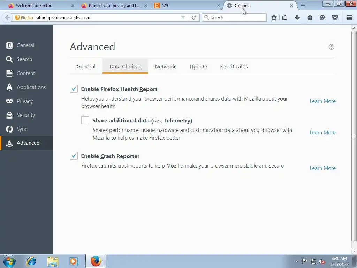Screen dimensions: 357x268
Task: Open Action Center flag icon
Action: click(305, 261)
